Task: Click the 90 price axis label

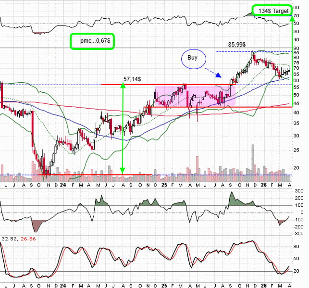Action: click(x=297, y=48)
